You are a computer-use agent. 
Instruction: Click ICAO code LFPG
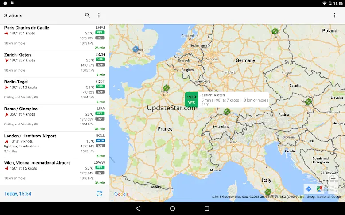[100, 27]
